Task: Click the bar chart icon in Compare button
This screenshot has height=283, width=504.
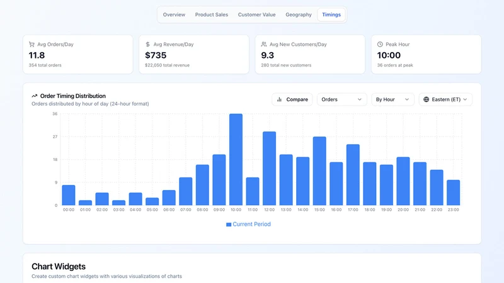Action: pyautogui.click(x=279, y=99)
